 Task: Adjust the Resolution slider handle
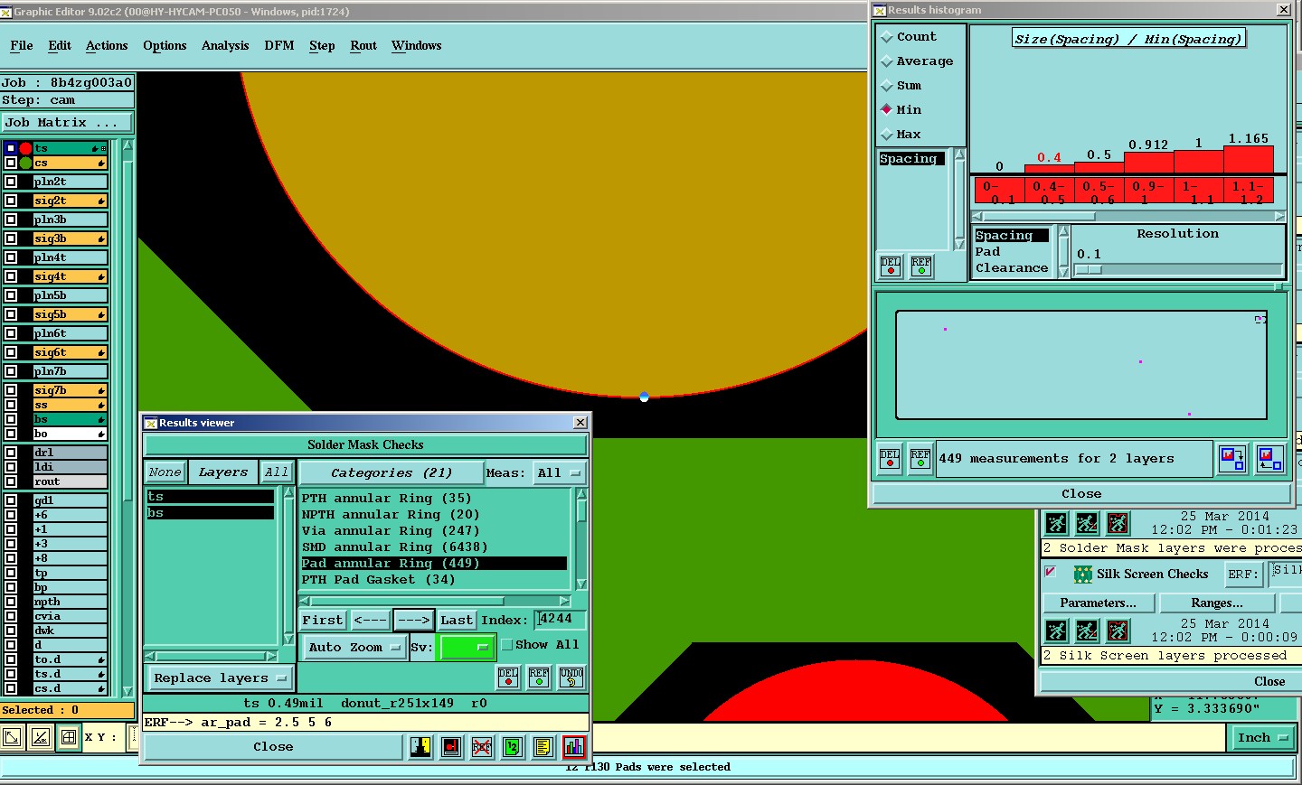click(1089, 269)
